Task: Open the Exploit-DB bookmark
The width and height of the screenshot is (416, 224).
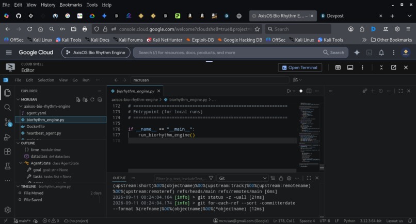Action: (x=200, y=40)
